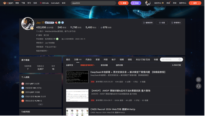
Task: Click the user avatar in top navigation
Action: pos(148,3)
